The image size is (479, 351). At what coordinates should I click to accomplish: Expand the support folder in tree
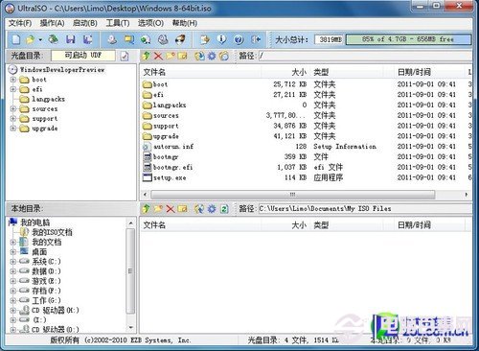click(x=13, y=119)
